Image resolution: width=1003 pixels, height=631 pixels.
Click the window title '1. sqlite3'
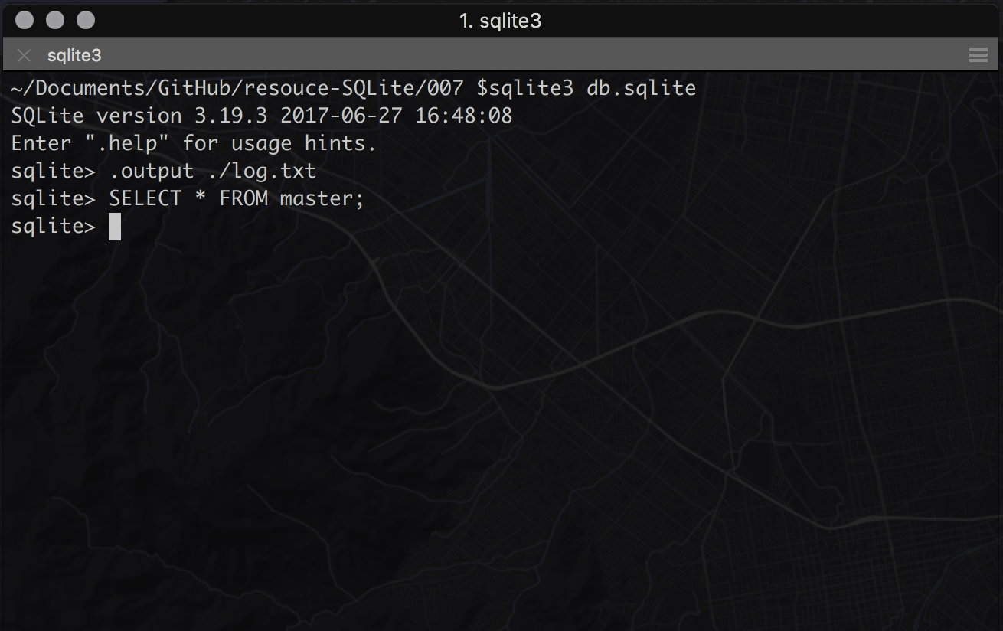(501, 21)
